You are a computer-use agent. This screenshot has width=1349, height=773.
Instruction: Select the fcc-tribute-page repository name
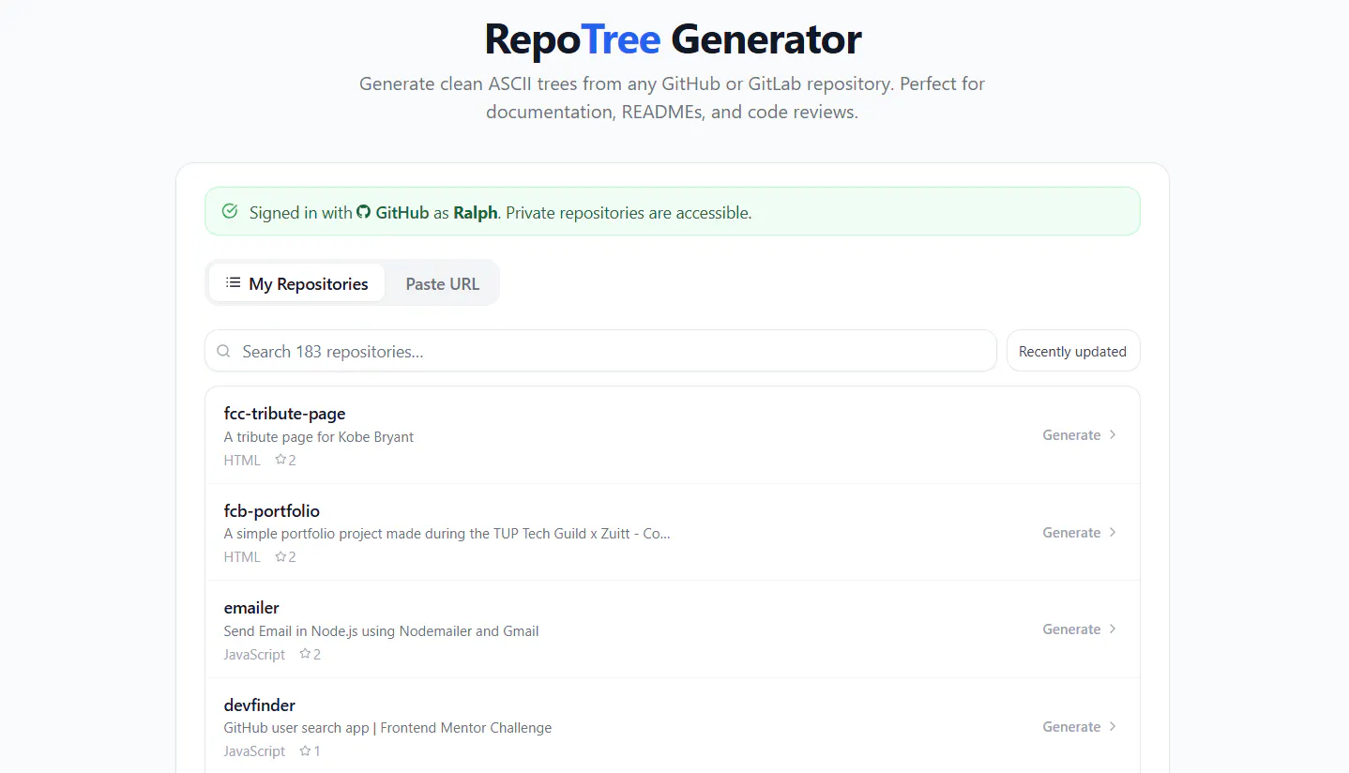285,414
